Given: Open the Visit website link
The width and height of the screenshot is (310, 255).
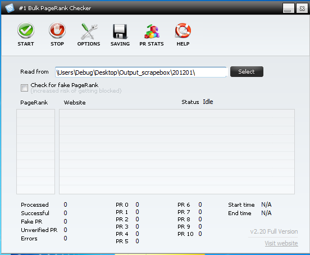Looking at the screenshot, I should tap(281, 243).
